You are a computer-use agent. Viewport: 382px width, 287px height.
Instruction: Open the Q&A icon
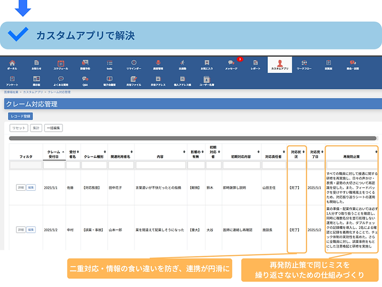[85, 80]
